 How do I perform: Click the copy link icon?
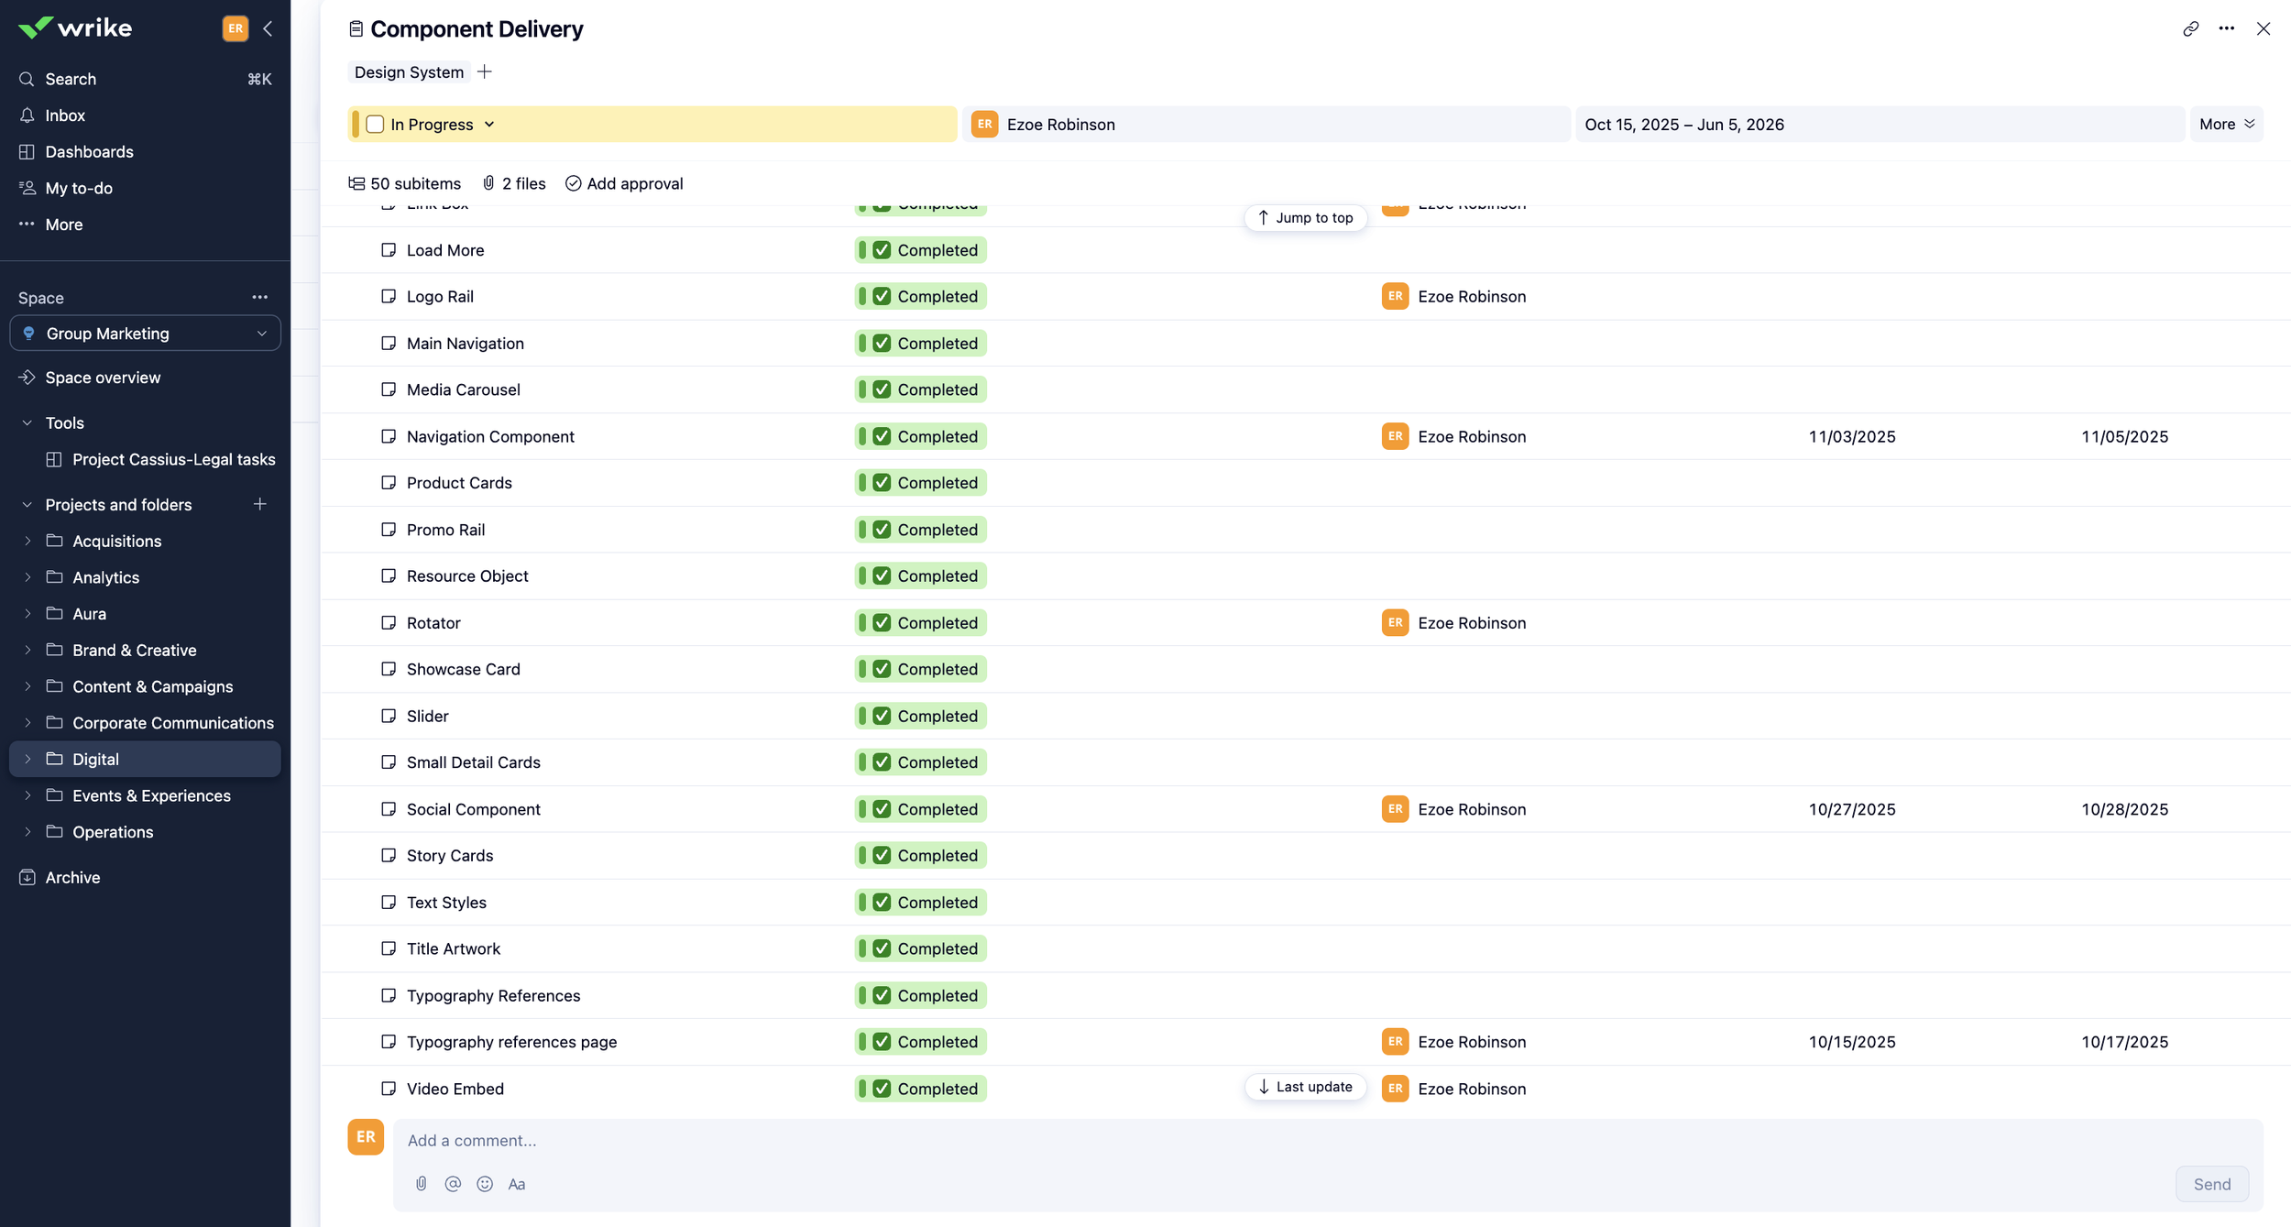(2190, 28)
